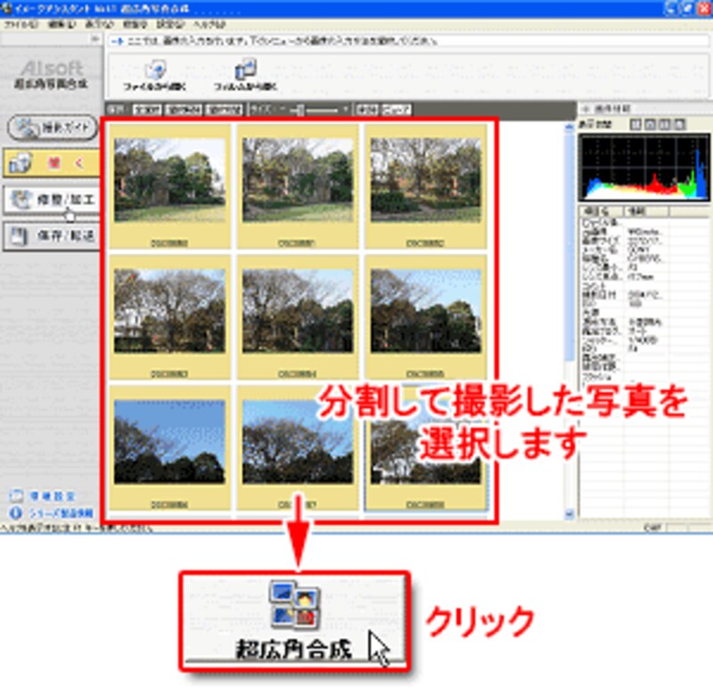Click the first display-mode icon above the histogram

pos(635,125)
